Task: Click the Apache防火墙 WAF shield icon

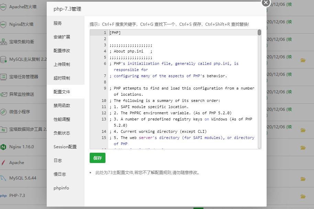Action: coord(3,7)
